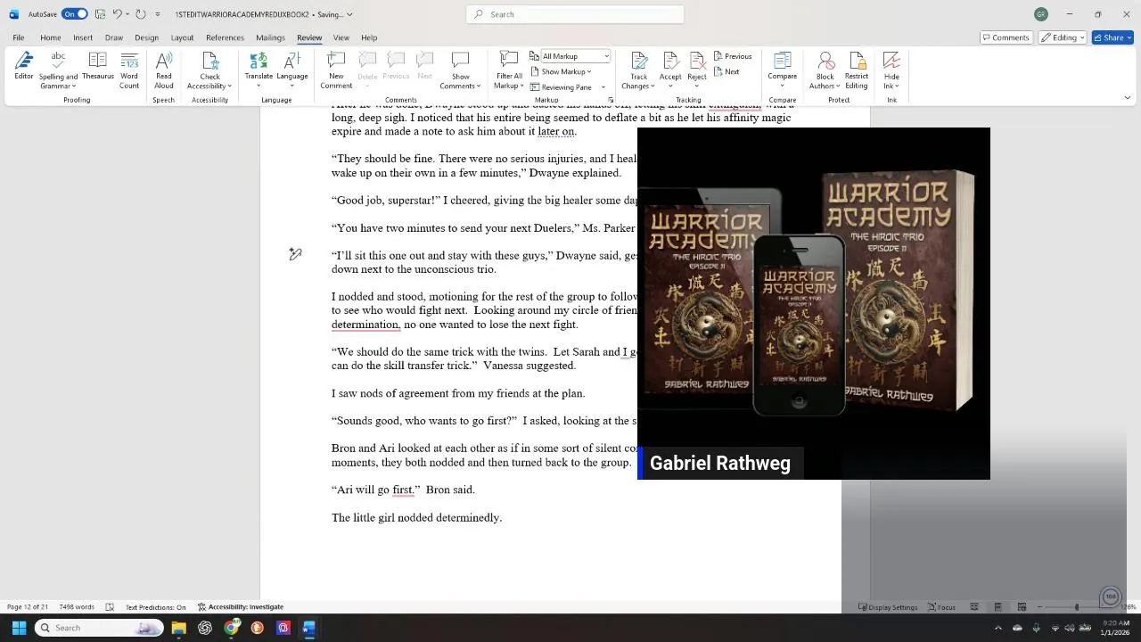The height and width of the screenshot is (642, 1141).
Task: Open the File menu
Action: tap(18, 37)
